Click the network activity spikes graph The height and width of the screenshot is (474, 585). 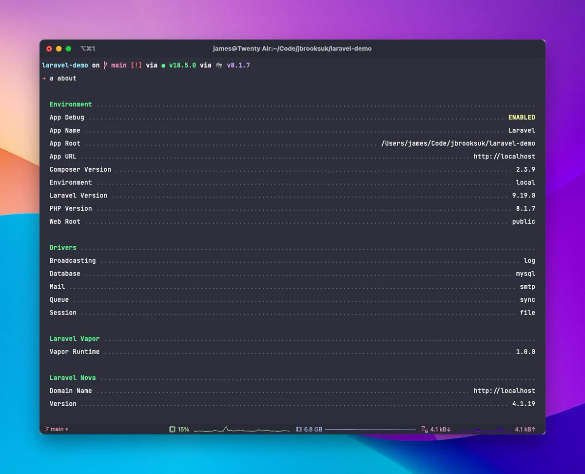coord(488,429)
